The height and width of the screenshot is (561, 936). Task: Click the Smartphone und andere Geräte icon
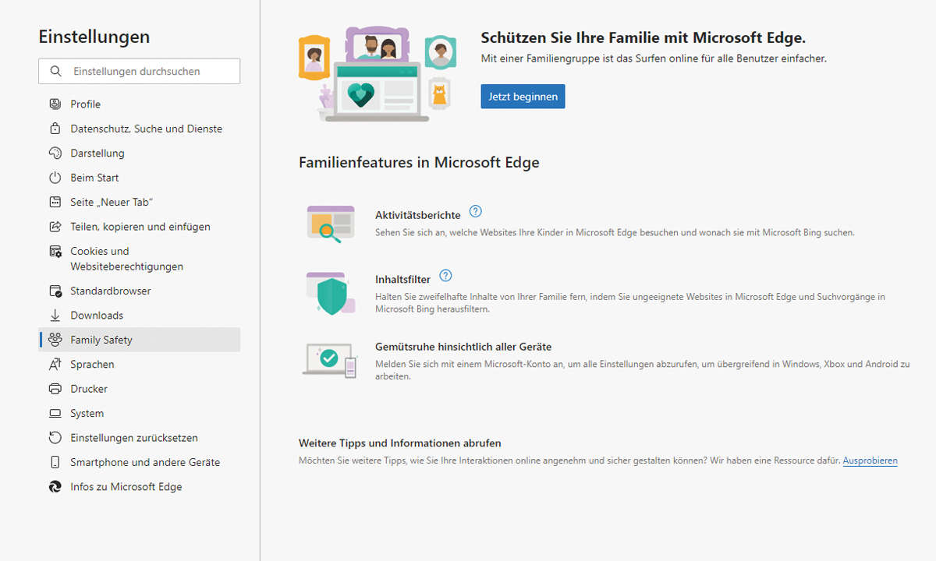click(55, 462)
